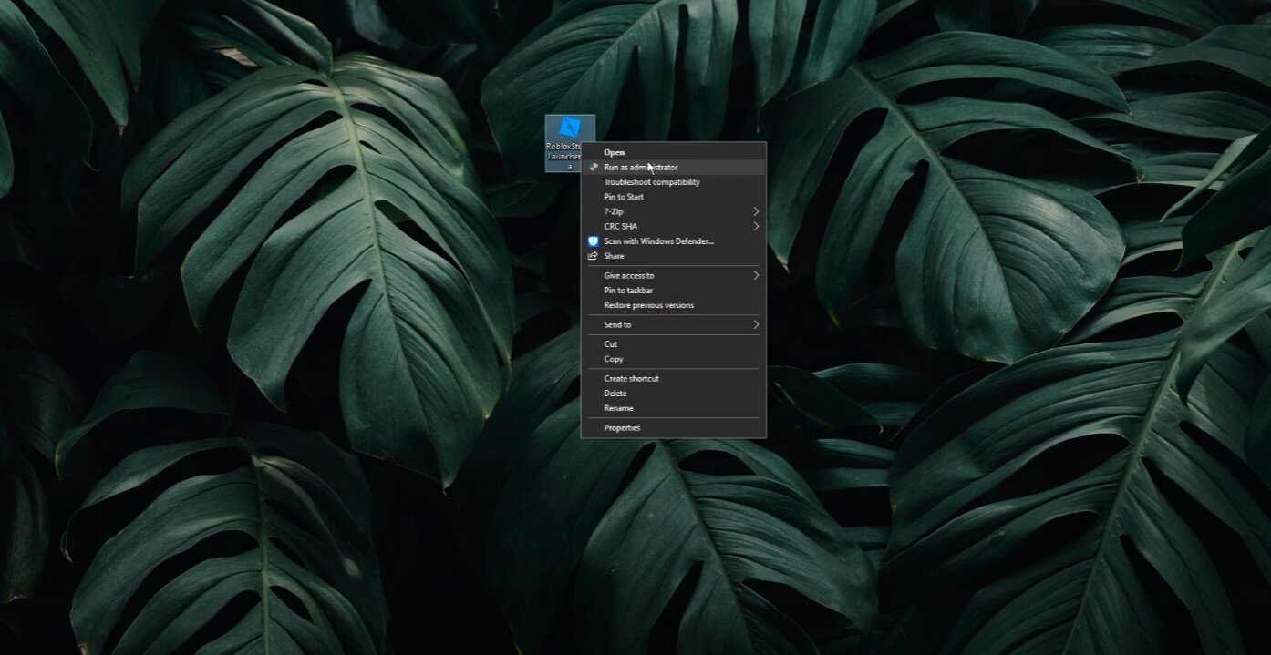
Task: Expand the Send to submenu arrow
Action: pos(756,324)
